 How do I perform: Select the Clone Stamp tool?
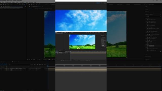(32, 4)
